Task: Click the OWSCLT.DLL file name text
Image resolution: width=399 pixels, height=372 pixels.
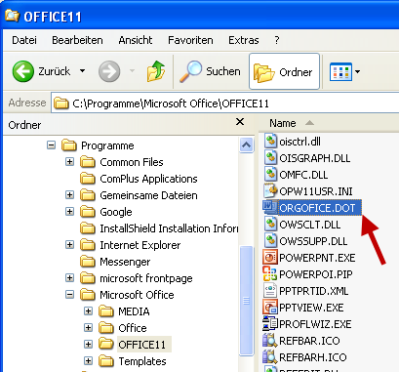Action: tap(310, 225)
